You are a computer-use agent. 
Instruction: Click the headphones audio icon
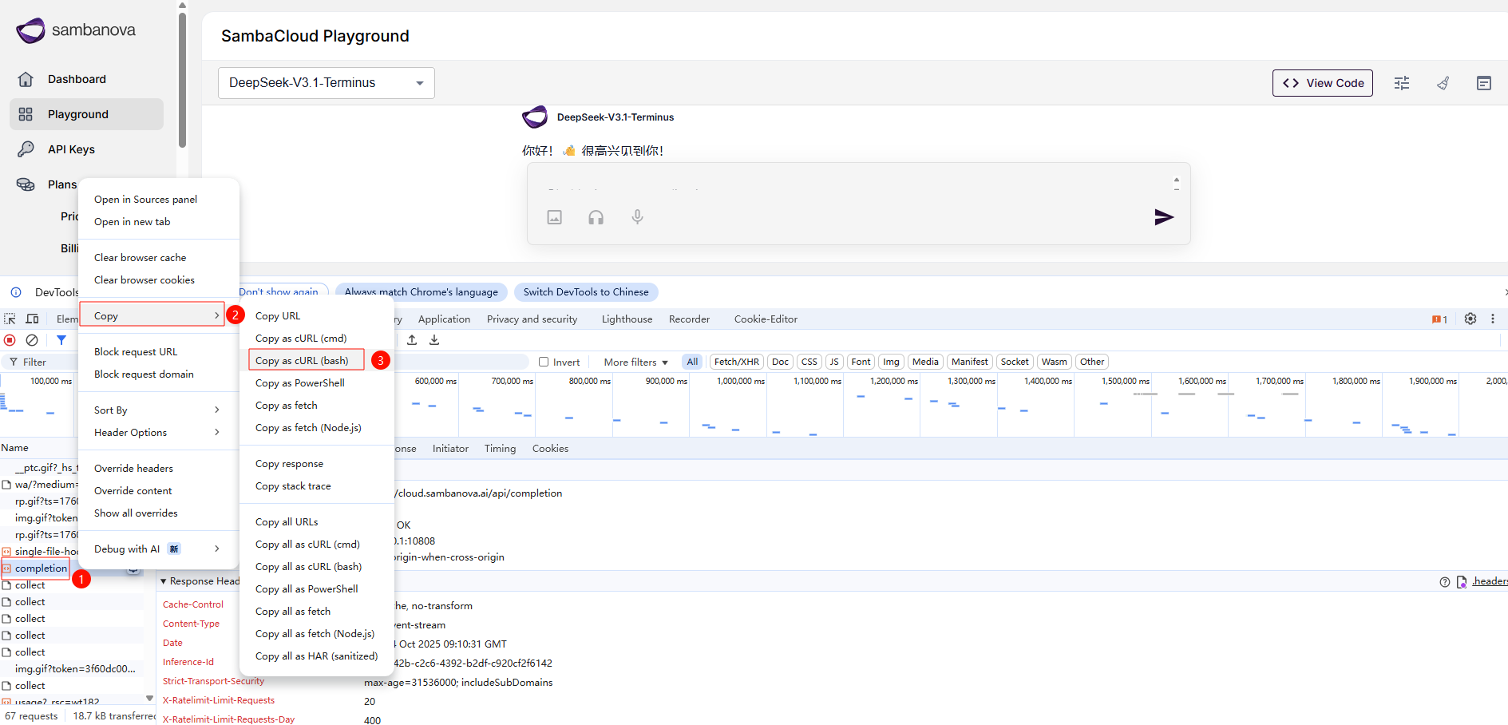pos(596,217)
